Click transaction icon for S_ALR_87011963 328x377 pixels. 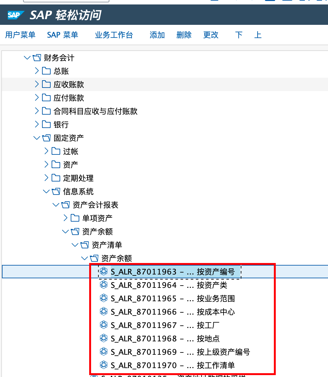pyautogui.click(x=103, y=272)
